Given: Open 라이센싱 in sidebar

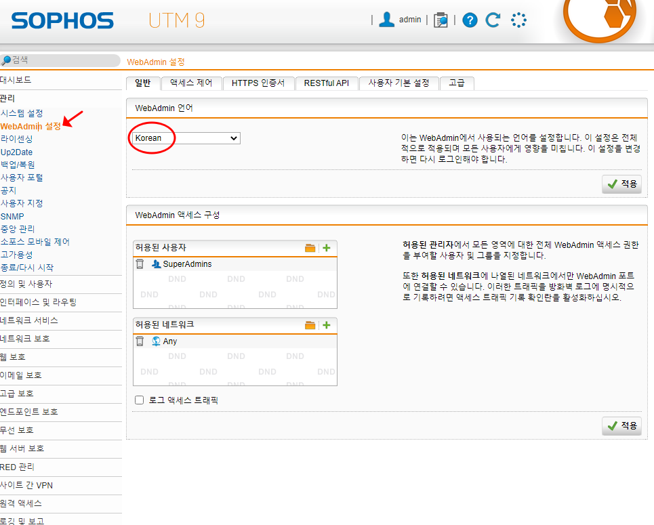Looking at the screenshot, I should click(17, 139).
